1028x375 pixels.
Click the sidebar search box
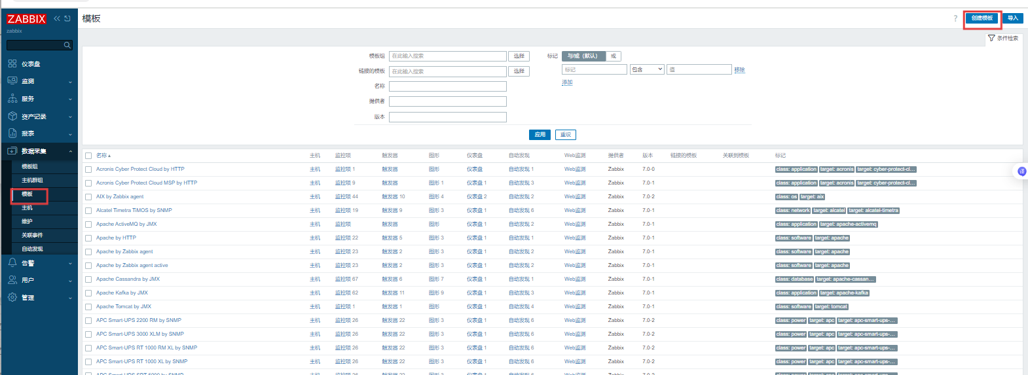pyautogui.click(x=39, y=45)
